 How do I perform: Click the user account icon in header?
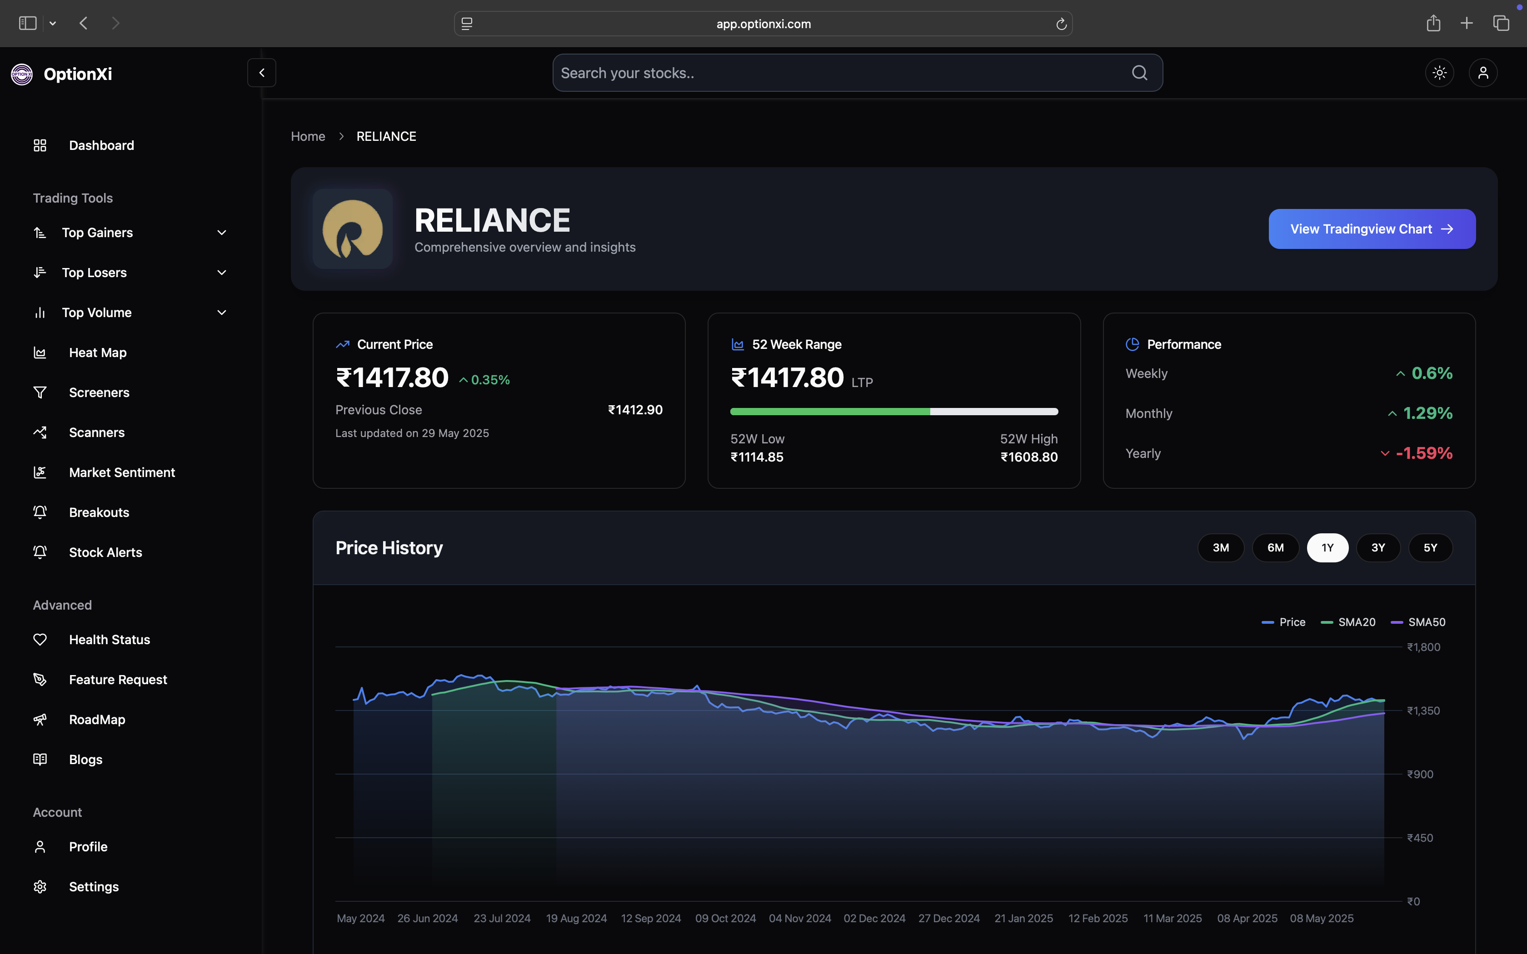(x=1483, y=73)
